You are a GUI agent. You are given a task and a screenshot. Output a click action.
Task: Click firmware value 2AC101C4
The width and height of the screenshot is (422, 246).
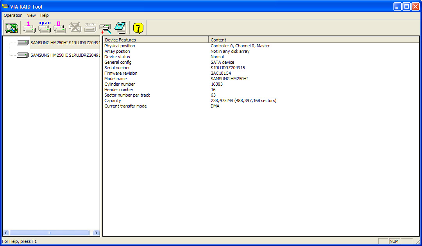pyautogui.click(x=221, y=73)
